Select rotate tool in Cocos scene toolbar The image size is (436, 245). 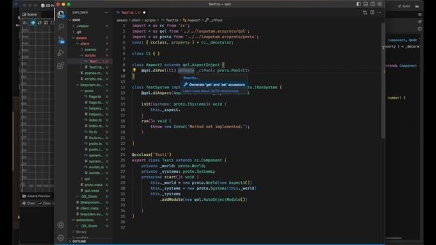coord(40,22)
